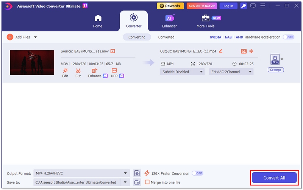Click the Edit star-wand icon
This screenshot has width=303, height=190.
coord(65,70)
